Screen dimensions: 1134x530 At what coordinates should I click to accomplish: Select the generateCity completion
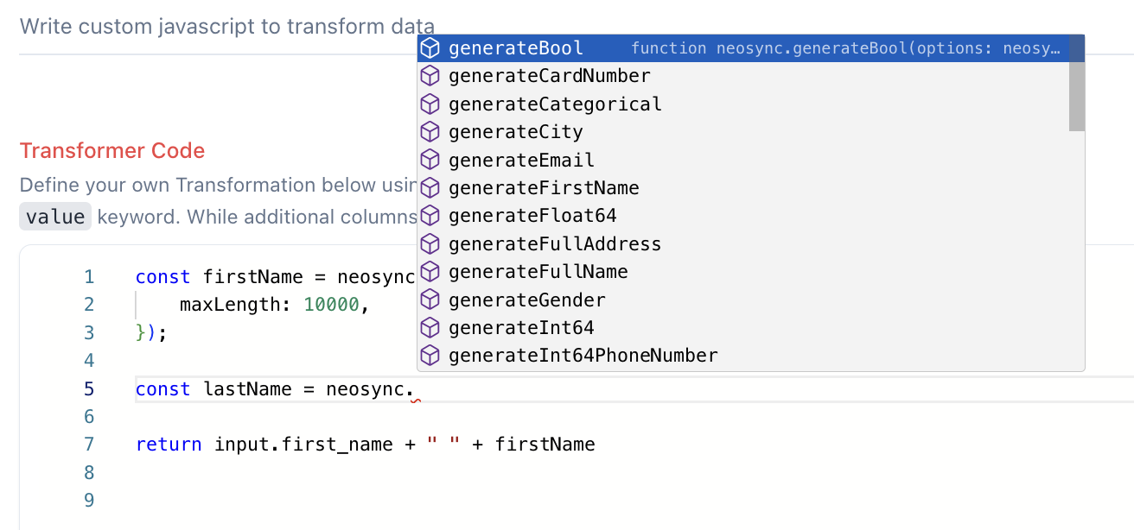point(742,132)
